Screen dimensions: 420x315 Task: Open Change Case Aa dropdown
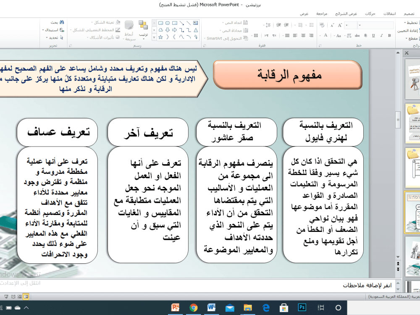click(338, 35)
